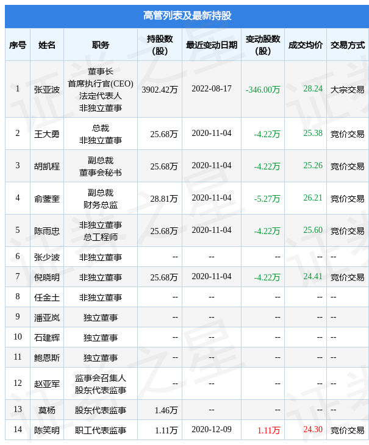Click the holding value 28.81万
Screen dimensions: 369x445
coord(164,199)
